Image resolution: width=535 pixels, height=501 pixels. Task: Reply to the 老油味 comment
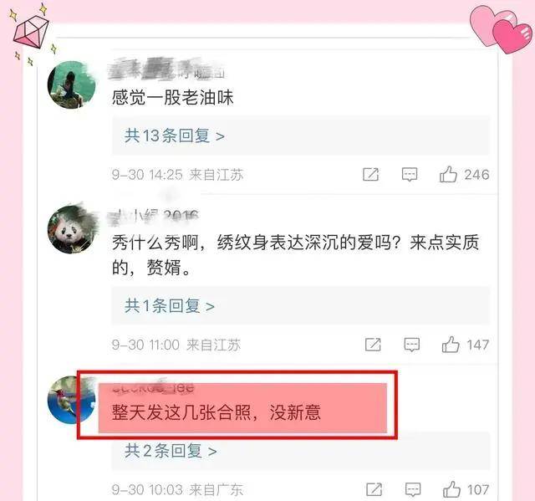410,175
